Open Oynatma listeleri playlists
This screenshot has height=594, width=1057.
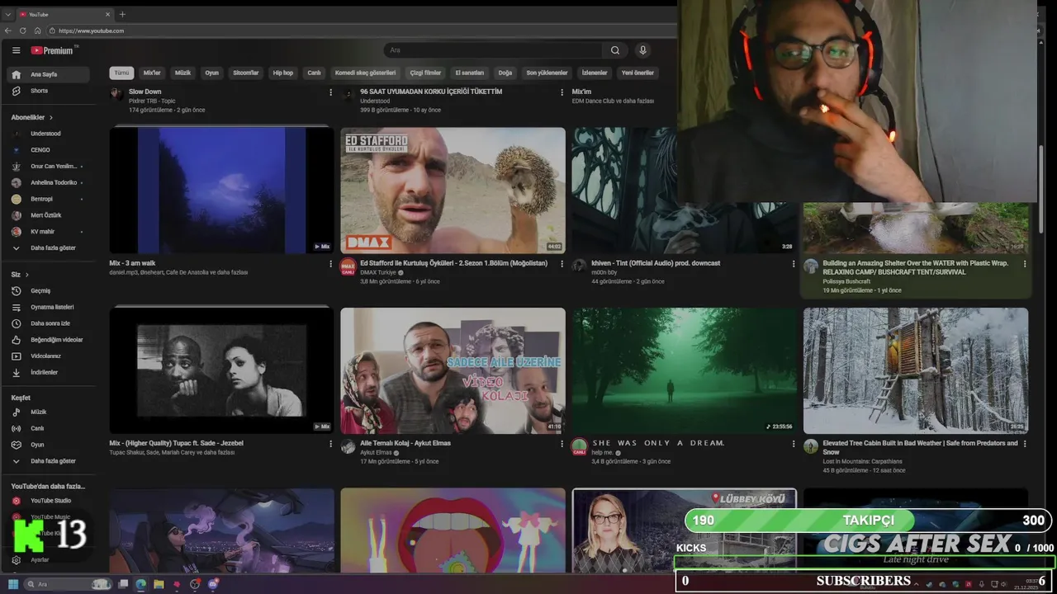[x=46, y=307]
